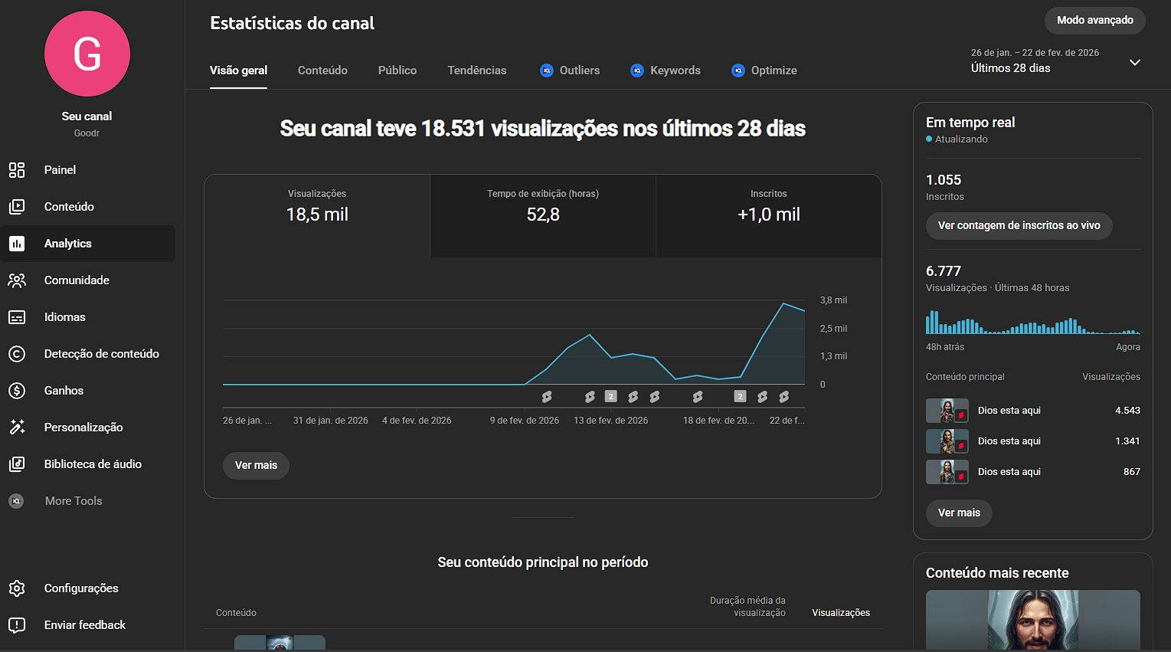Click the 4 de fev. de 2026 axis date

(417, 421)
